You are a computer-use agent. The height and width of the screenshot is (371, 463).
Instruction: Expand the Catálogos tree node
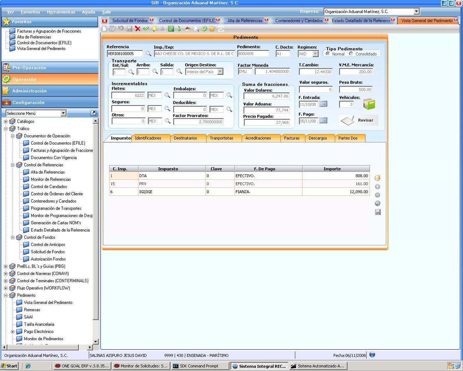tap(6, 121)
